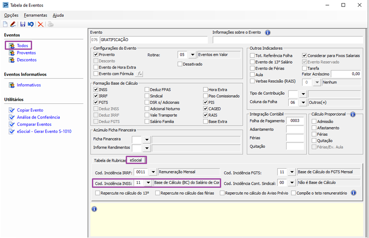Click the checkmark icon beside Comparar Eventos
The image size is (369, 238).
point(12,124)
